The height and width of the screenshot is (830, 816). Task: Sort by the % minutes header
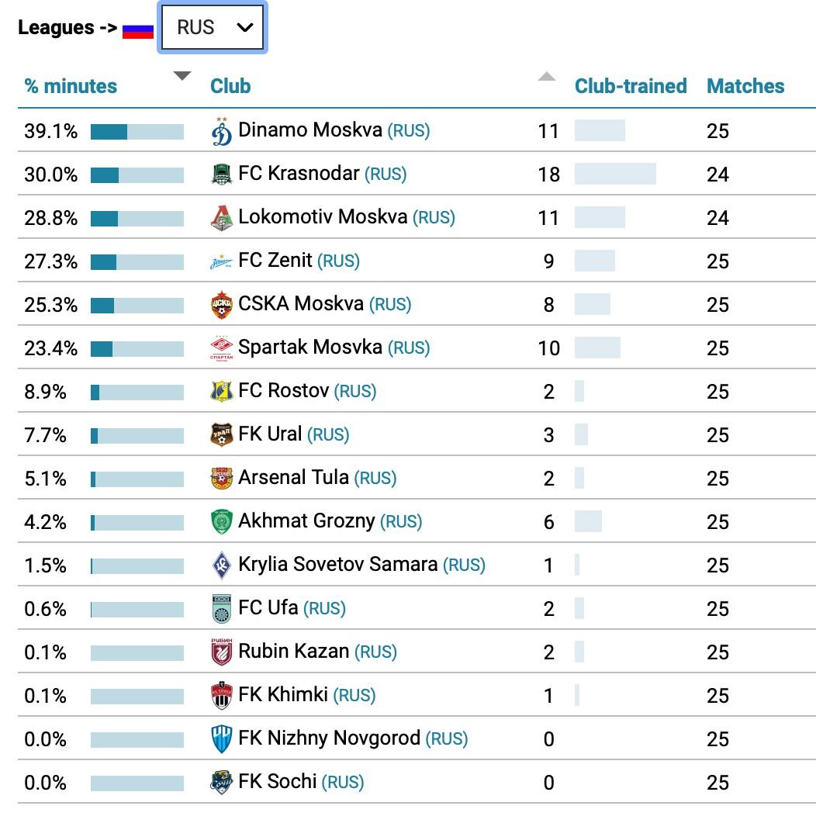(x=71, y=86)
